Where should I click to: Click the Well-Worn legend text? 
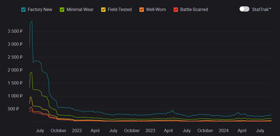pos(156,10)
